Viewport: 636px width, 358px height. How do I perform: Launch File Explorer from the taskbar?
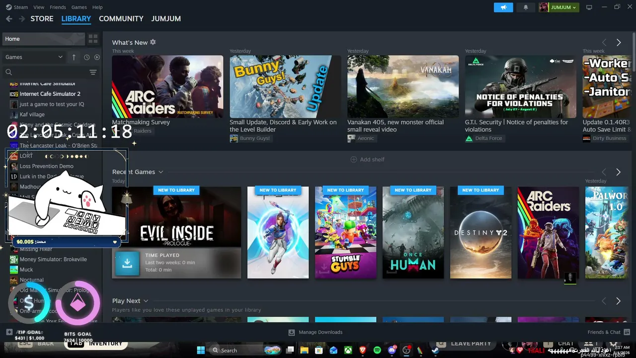304,351
